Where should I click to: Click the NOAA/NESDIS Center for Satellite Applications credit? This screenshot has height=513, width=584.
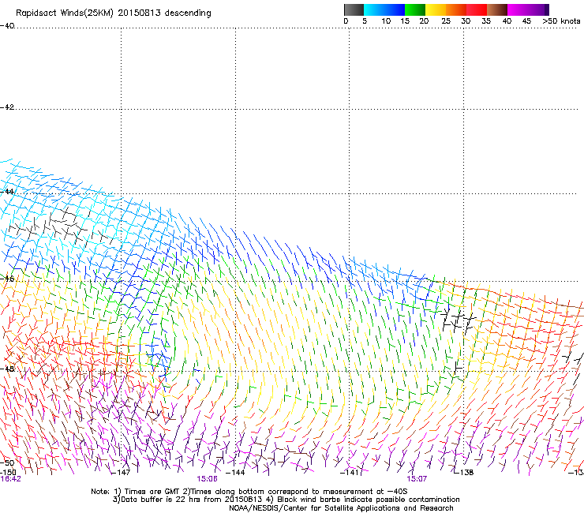(341, 508)
